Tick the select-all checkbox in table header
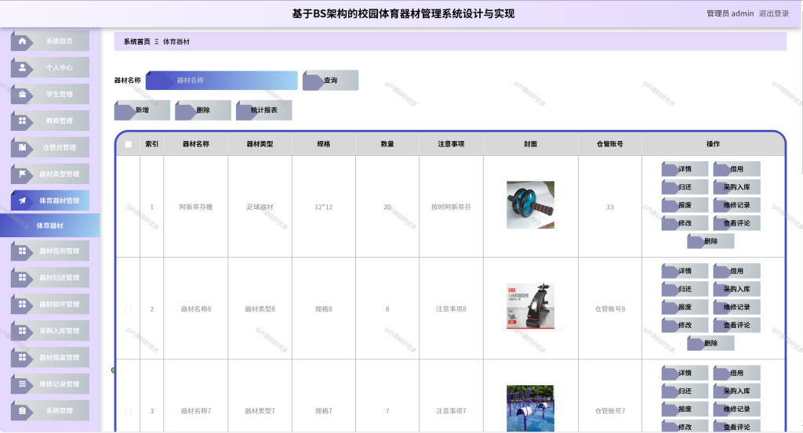 point(128,144)
